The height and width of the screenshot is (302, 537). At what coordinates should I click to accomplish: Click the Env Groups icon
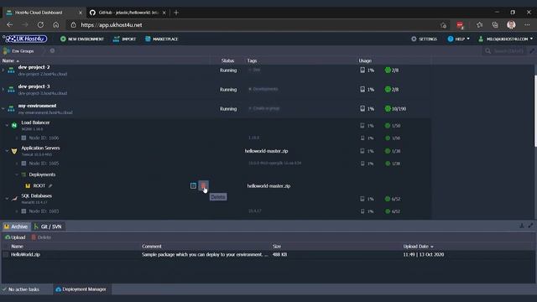pyautogui.click(x=6, y=51)
